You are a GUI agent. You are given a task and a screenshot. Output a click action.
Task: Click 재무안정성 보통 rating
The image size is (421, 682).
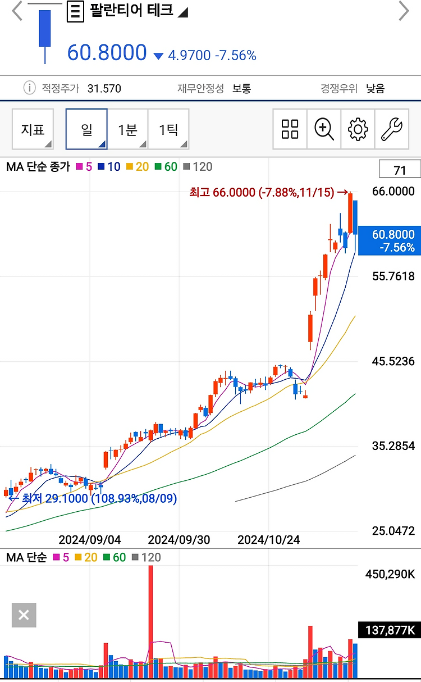214,88
